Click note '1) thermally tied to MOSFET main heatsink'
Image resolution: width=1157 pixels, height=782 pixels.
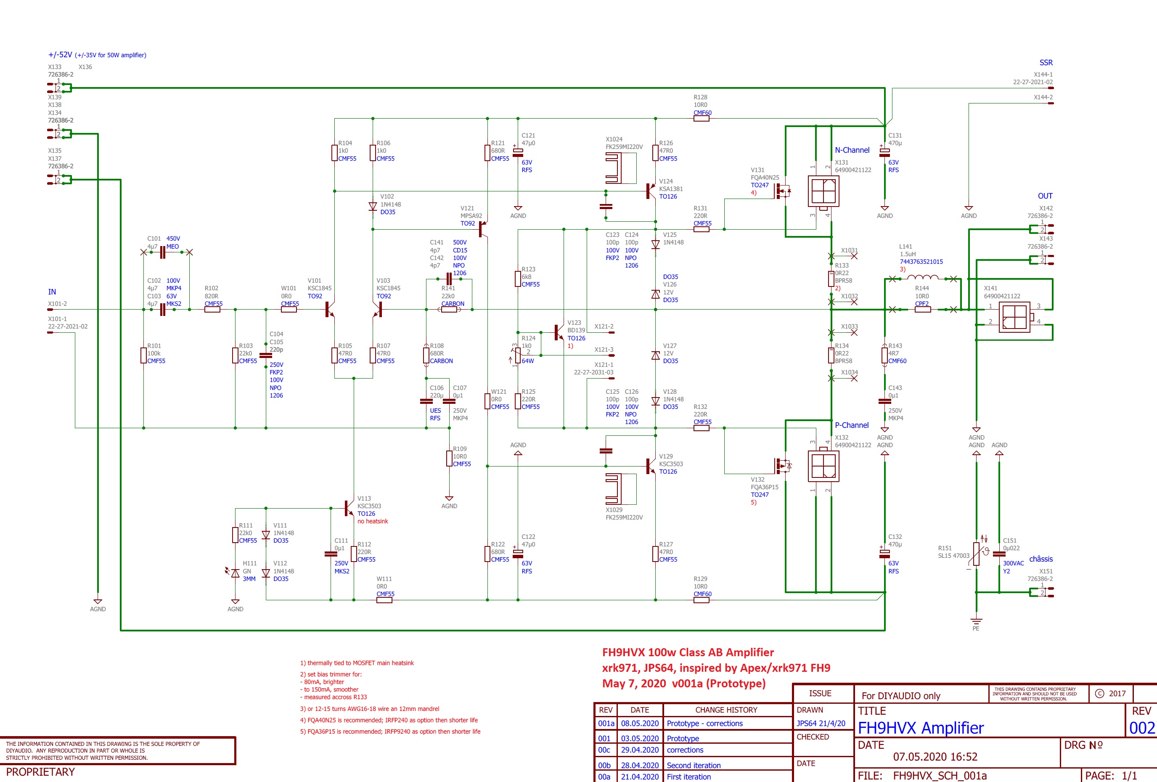[357, 663]
